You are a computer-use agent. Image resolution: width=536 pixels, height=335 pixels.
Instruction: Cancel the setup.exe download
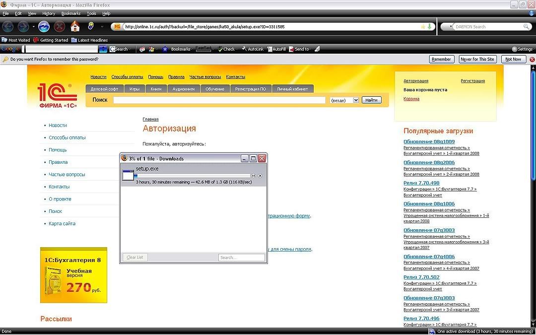coord(260,176)
